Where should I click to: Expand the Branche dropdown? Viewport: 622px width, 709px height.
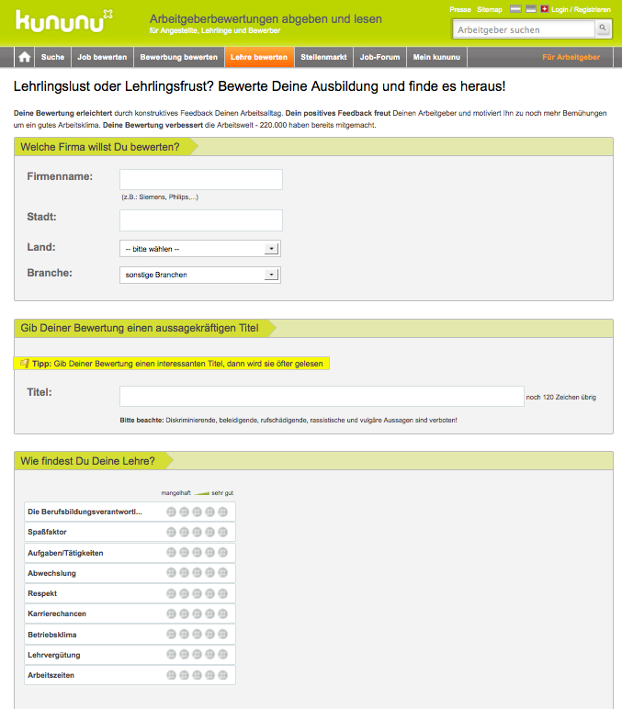click(200, 275)
